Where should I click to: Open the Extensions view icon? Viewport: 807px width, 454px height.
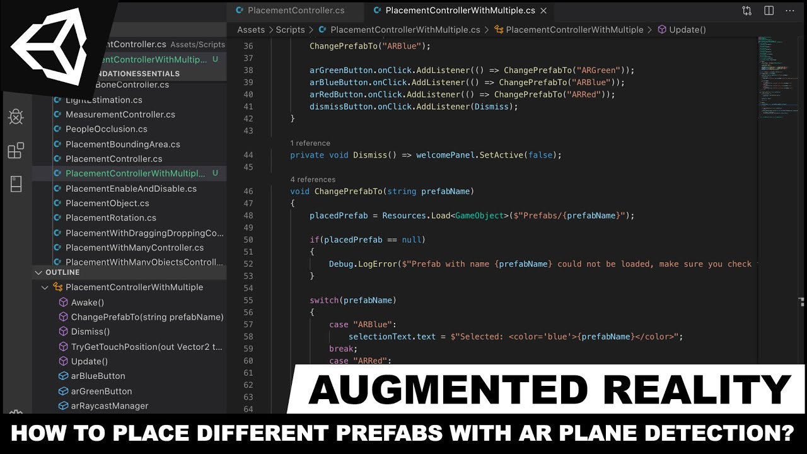point(16,151)
